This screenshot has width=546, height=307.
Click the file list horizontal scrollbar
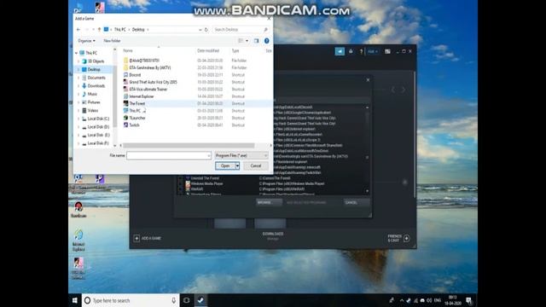189,146
